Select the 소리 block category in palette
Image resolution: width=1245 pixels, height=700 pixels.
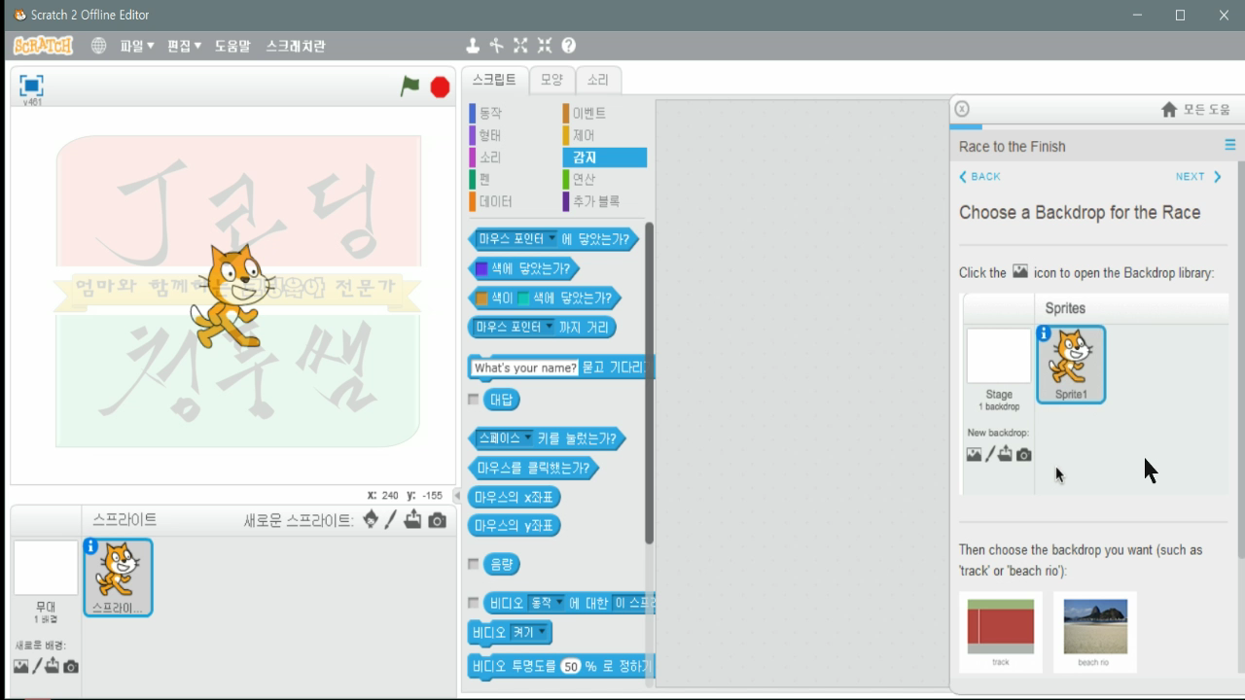click(x=490, y=157)
